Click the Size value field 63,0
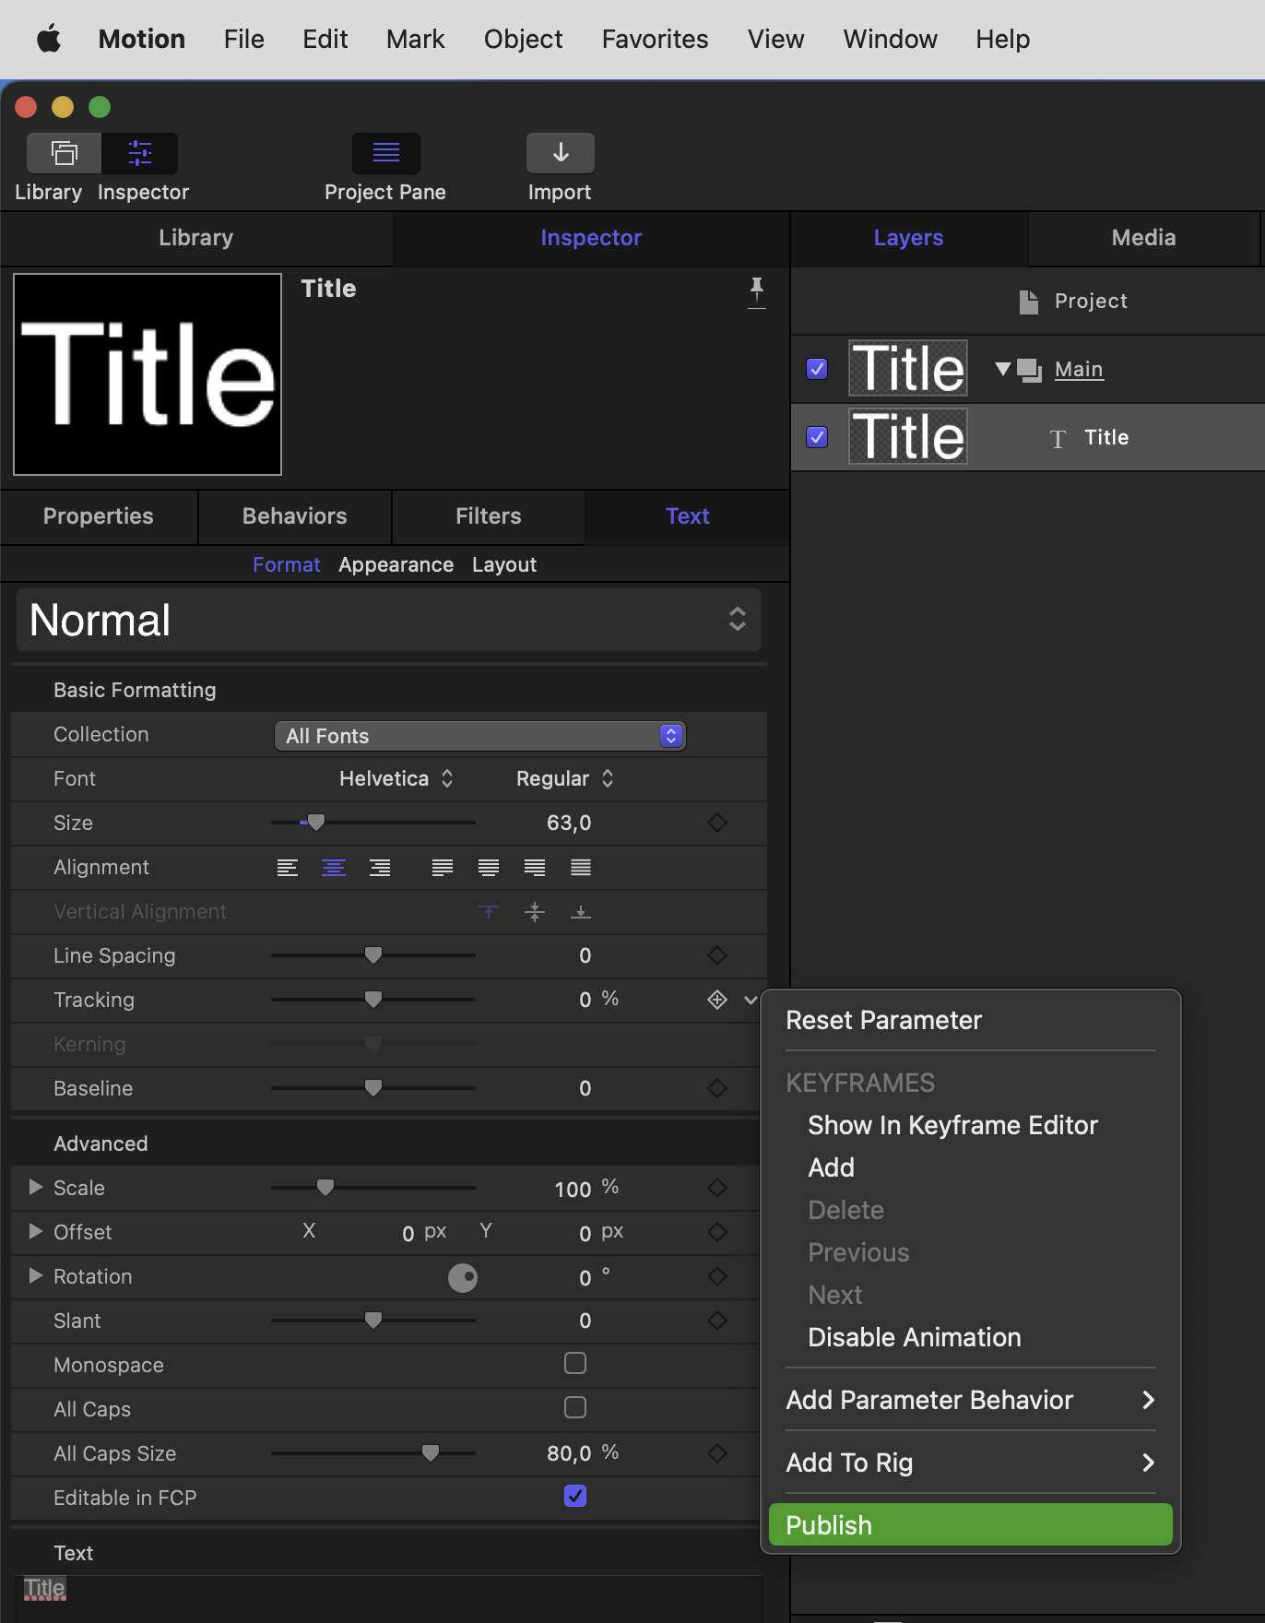The height and width of the screenshot is (1623, 1265). pos(569,823)
